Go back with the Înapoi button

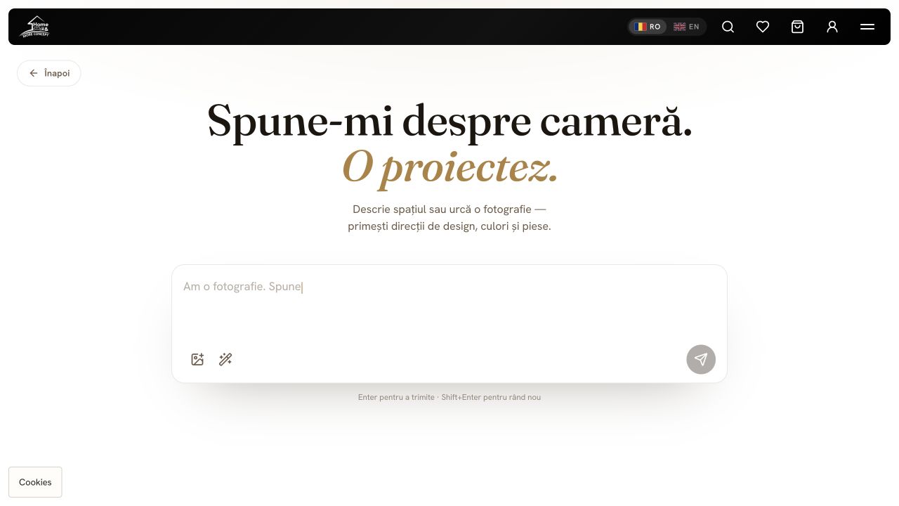click(49, 73)
